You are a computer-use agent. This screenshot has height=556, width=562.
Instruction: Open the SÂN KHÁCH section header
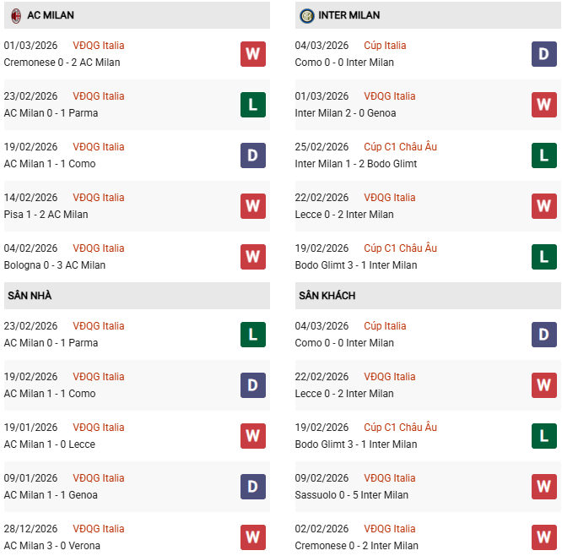click(x=327, y=296)
